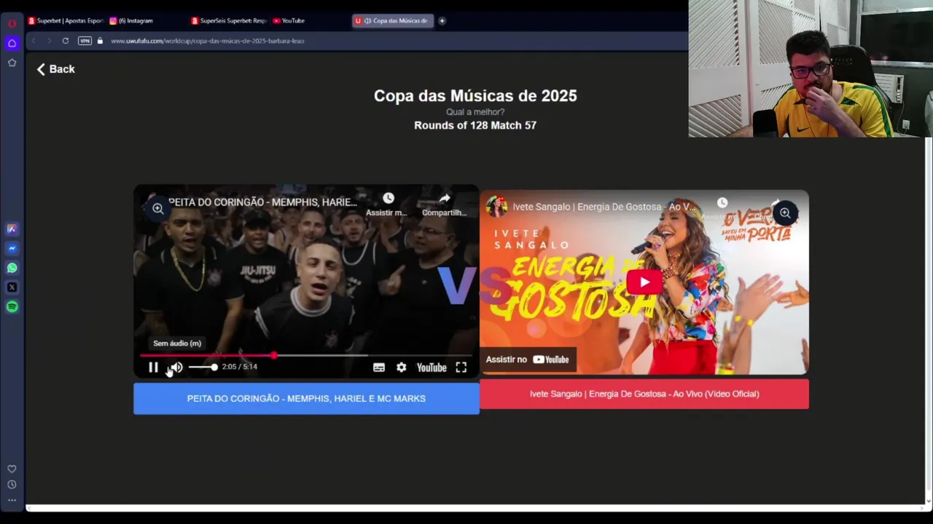Open a new browser tab
The height and width of the screenshot is (524, 933).
click(442, 20)
